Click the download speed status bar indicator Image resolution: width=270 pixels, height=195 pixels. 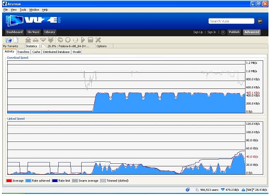[x=230, y=190]
